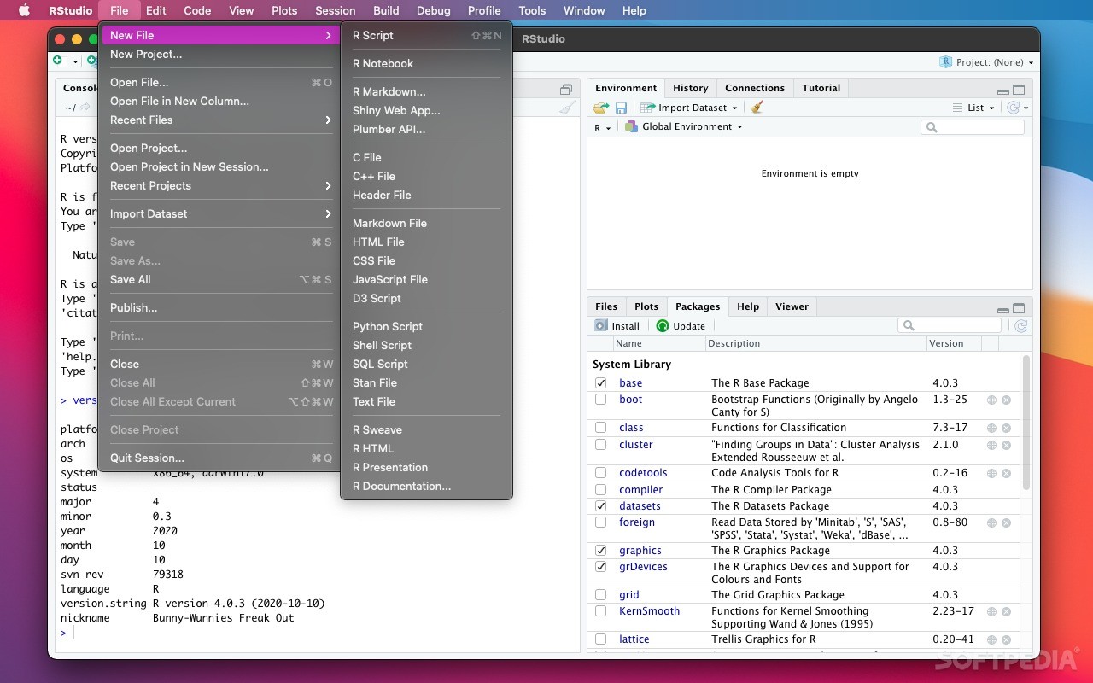Click the Install packages icon
This screenshot has height=683, width=1093.
click(601, 325)
